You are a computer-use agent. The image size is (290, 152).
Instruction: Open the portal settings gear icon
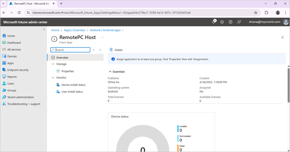(x=222, y=22)
